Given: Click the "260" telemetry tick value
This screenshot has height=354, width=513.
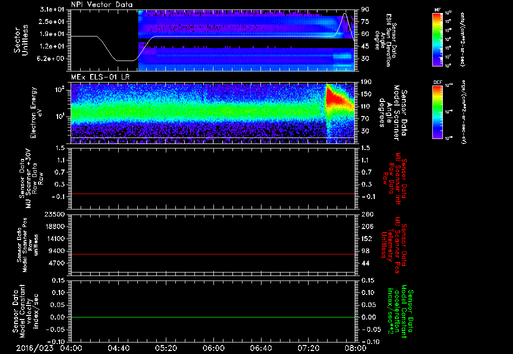Looking at the screenshot, I should pos(367,214).
